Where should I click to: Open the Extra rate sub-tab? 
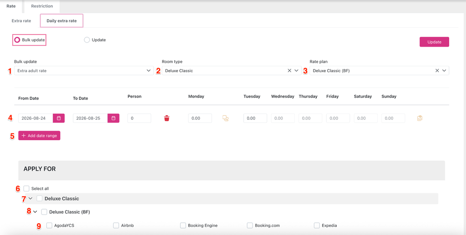tap(21, 21)
